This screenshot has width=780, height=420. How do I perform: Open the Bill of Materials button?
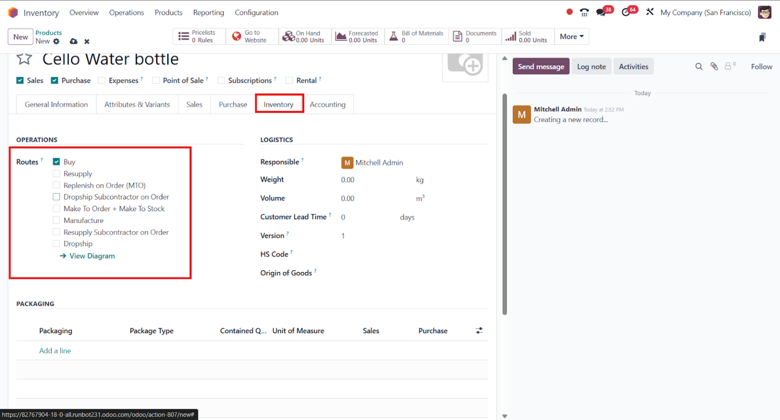[416, 36]
